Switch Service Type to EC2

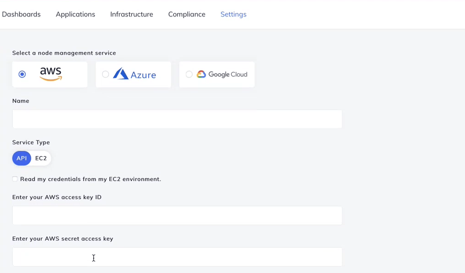tap(41, 158)
